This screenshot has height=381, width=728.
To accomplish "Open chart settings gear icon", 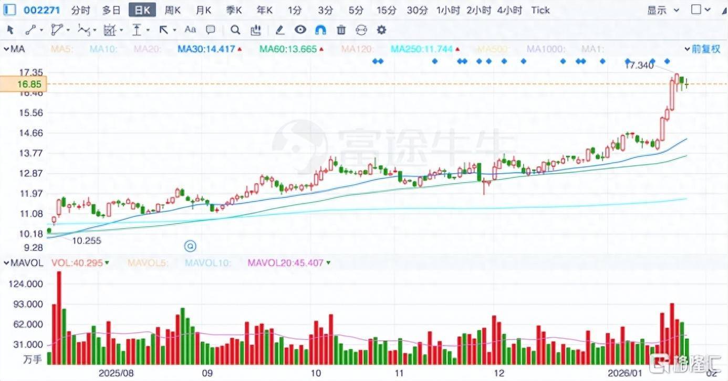I will click(x=382, y=30).
